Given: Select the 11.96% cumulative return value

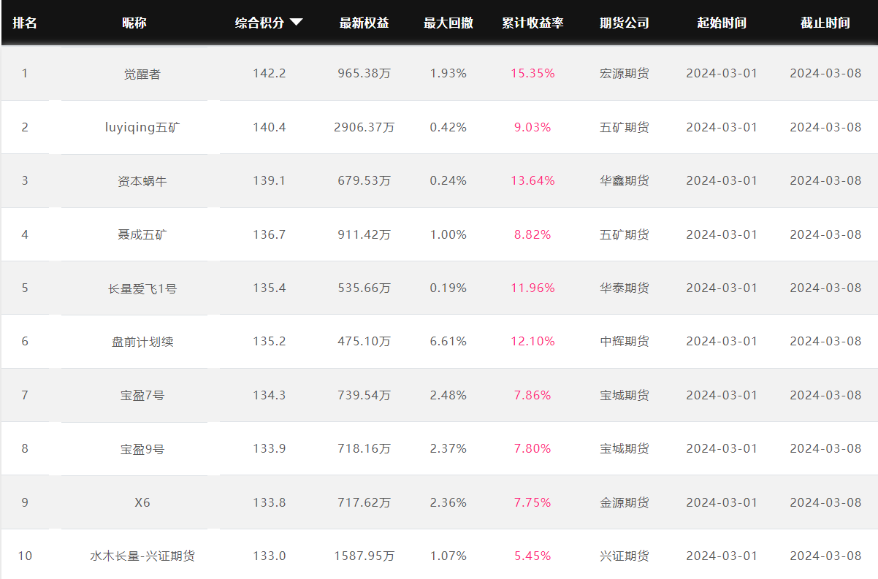Looking at the screenshot, I should (x=532, y=288).
